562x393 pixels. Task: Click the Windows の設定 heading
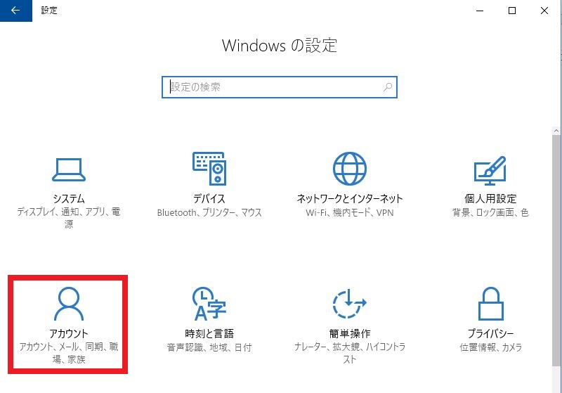click(279, 46)
